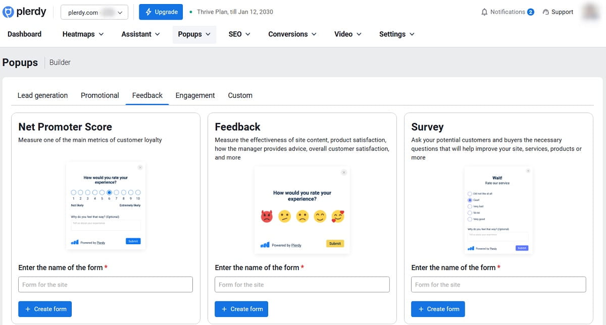Choose the Very good rating in Survey preview

(x=470, y=219)
